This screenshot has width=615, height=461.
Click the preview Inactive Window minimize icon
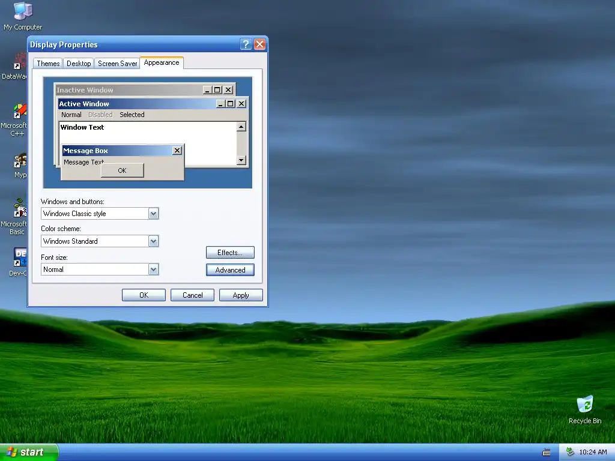tap(207, 90)
